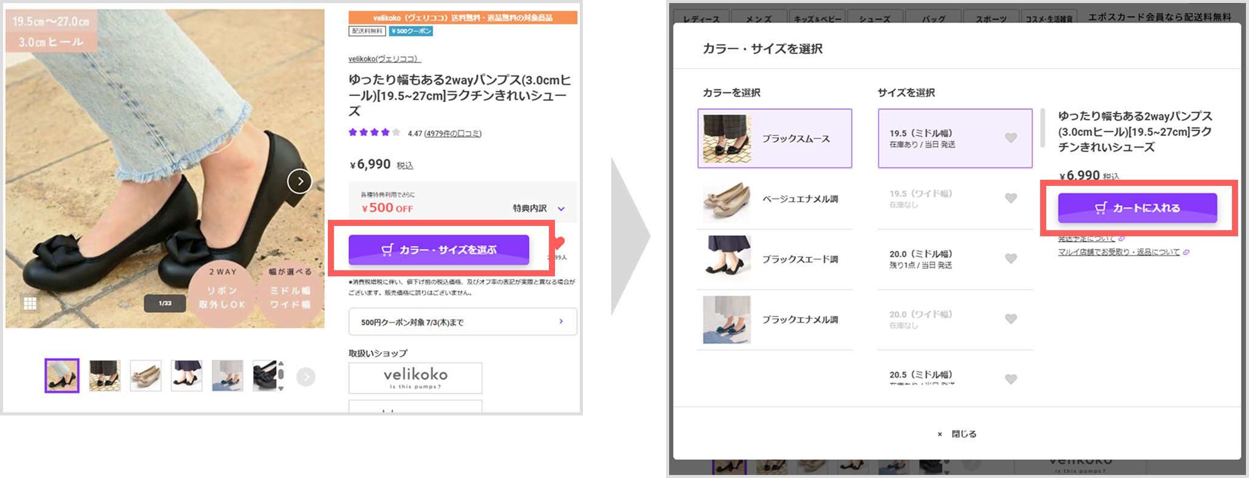Viewport: 1249px width, 478px height.
Task: Open velikoko(ヴェリココ) brand link
Action: (384, 59)
